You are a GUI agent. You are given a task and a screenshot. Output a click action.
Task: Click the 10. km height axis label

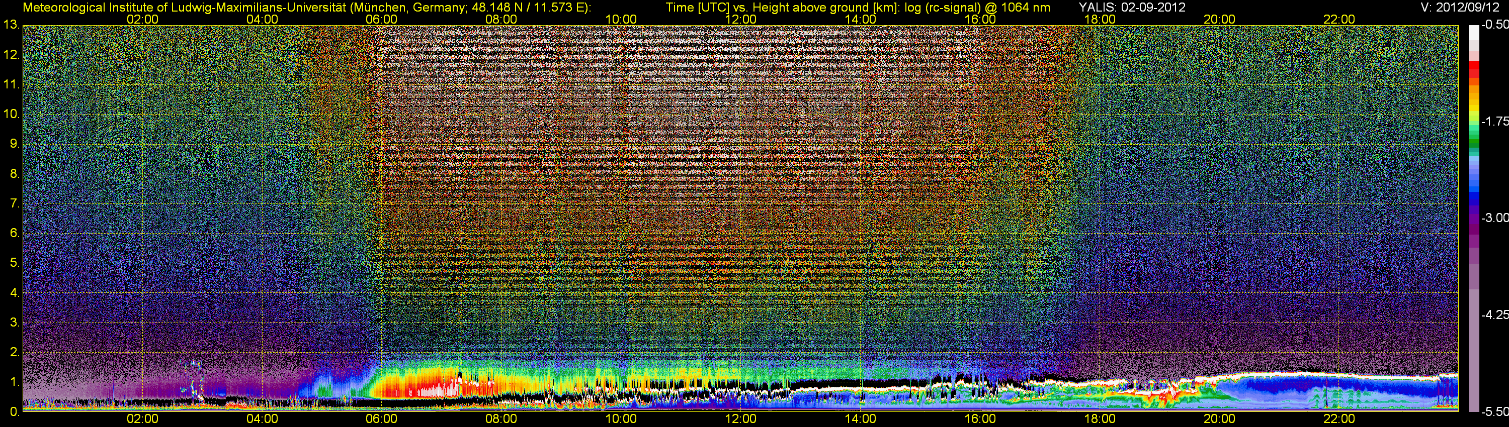coord(11,114)
